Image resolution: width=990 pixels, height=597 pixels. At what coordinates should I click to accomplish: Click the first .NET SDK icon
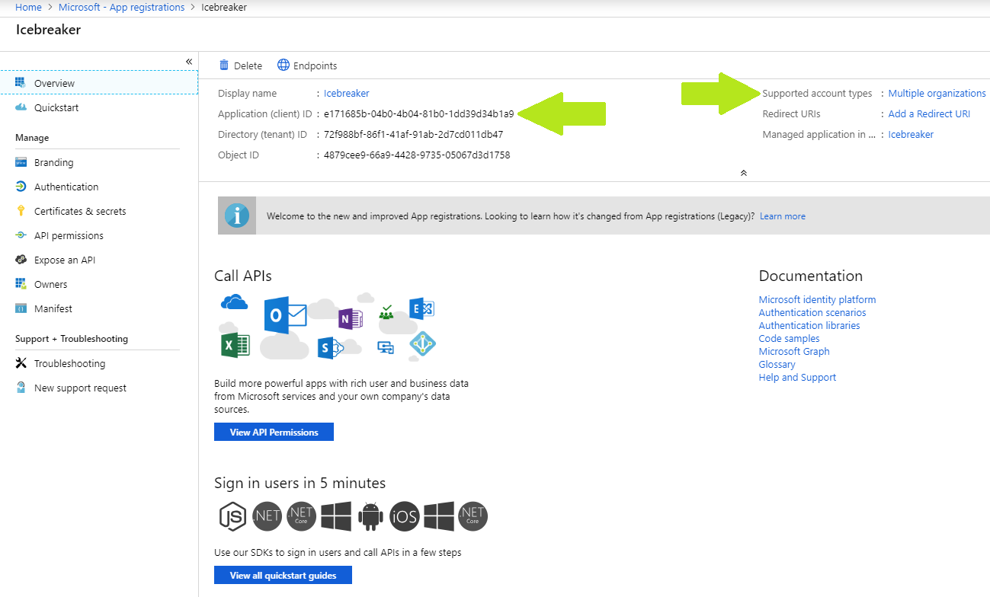click(268, 516)
